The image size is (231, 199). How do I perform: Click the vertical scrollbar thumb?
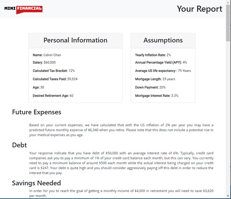228,23
